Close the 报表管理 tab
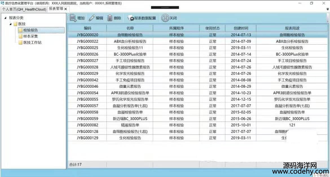 tap(66, 9)
